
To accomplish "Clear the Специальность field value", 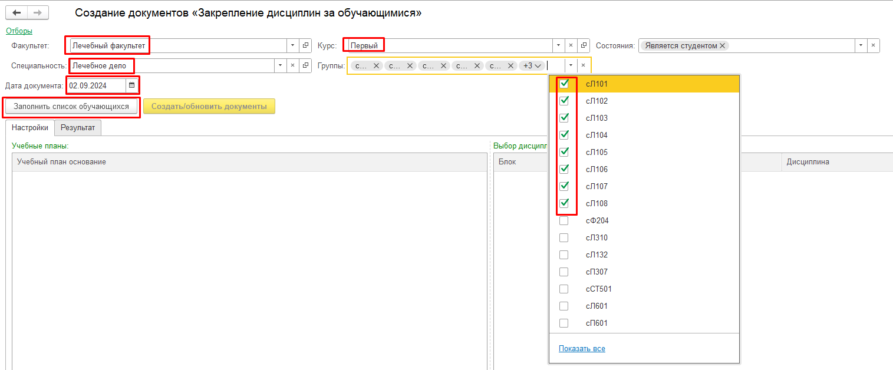I will click(292, 65).
